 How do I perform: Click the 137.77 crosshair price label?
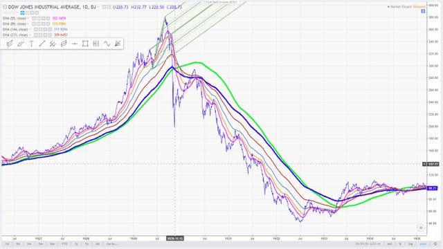(431, 164)
